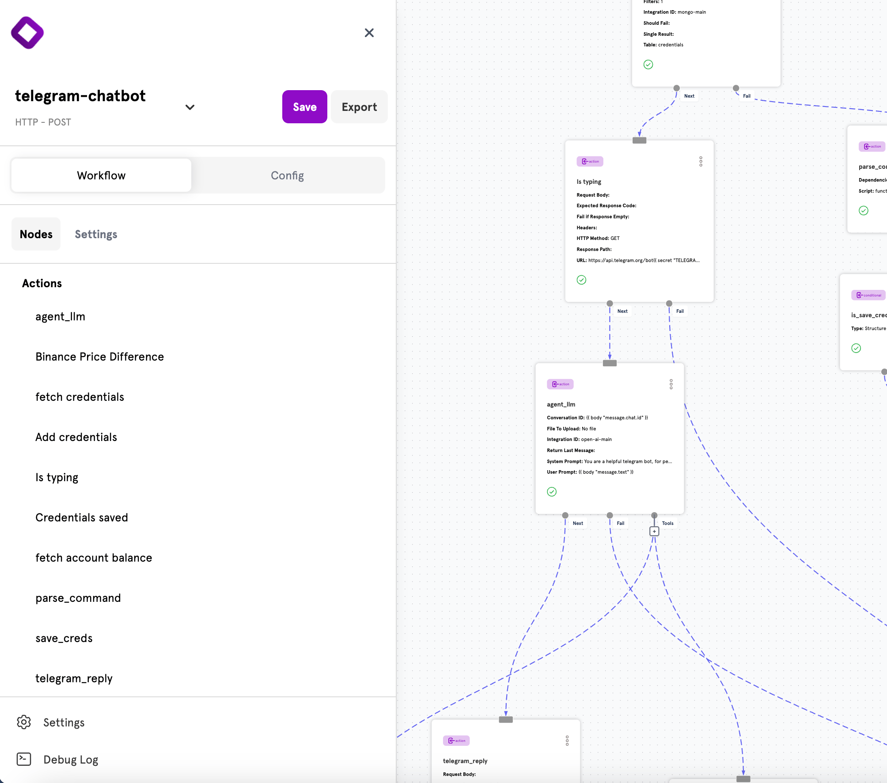
Task: Click Next port of credentials table node
Action: [676, 88]
